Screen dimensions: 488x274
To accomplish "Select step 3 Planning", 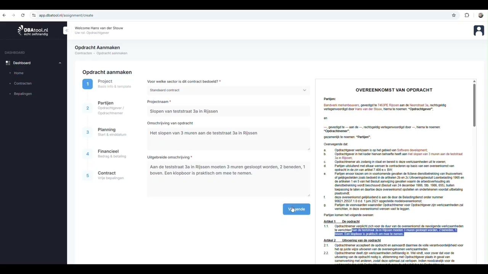I will [x=105, y=132].
